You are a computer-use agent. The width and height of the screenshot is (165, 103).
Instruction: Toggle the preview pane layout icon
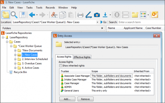(x=22, y=15)
